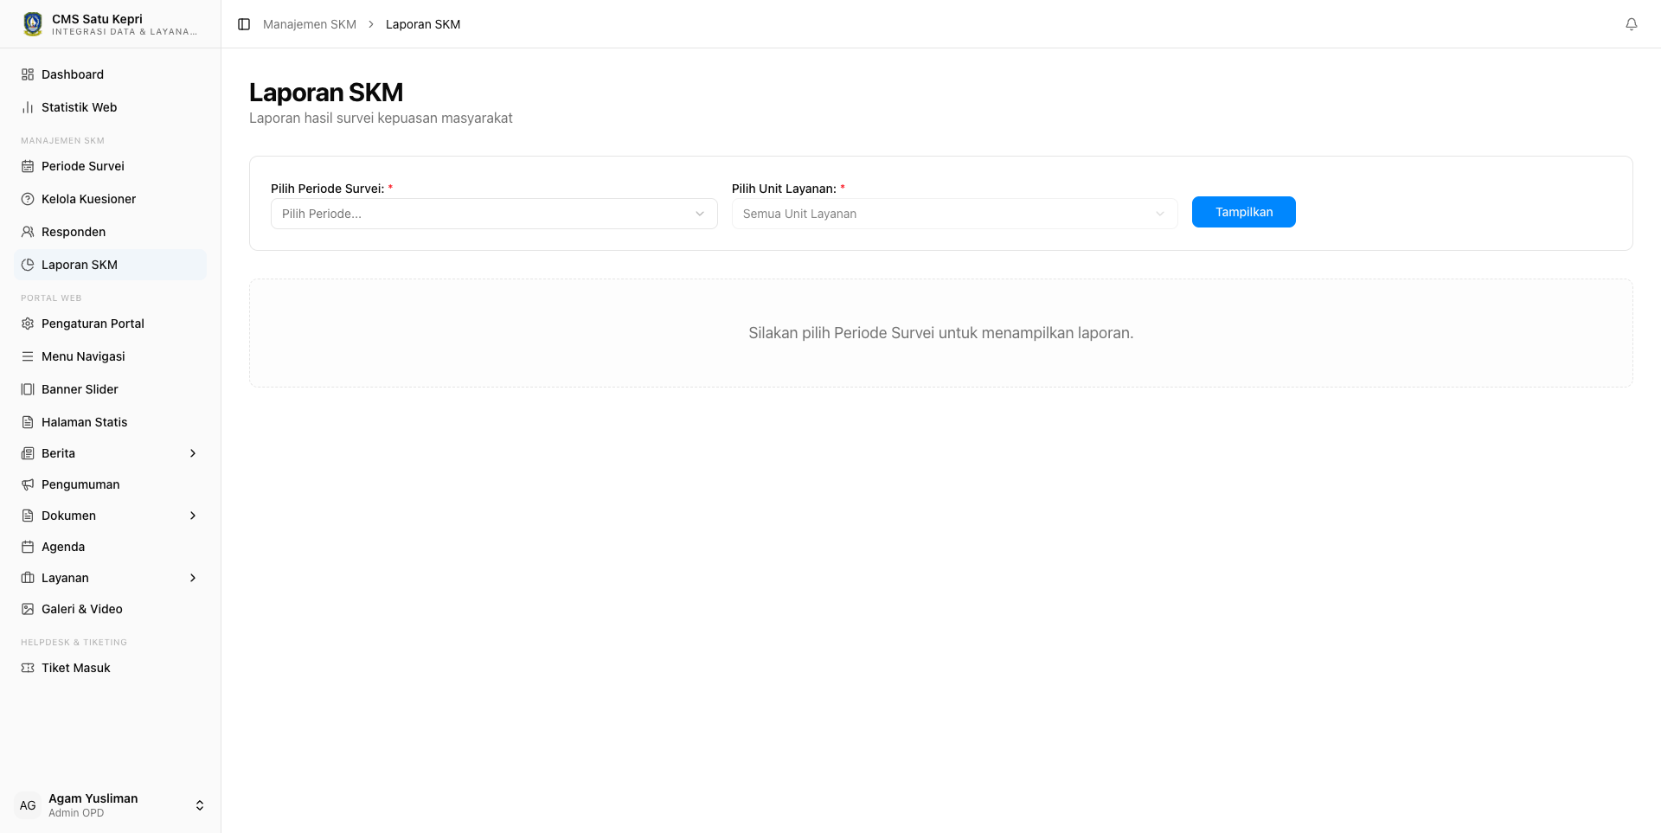Open notifications bell icon

tap(1631, 24)
